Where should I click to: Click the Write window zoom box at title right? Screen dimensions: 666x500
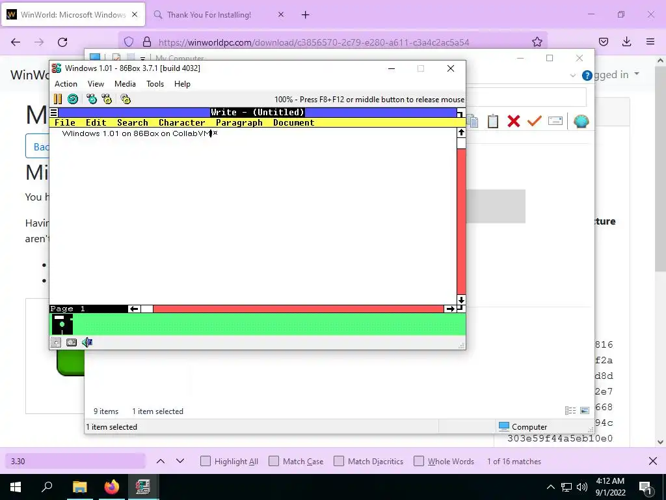tap(461, 112)
